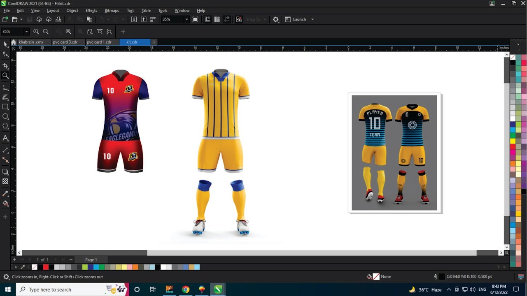527x296 pixels.
Task: Select the Color Eyedropper tool
Action: tap(5, 193)
